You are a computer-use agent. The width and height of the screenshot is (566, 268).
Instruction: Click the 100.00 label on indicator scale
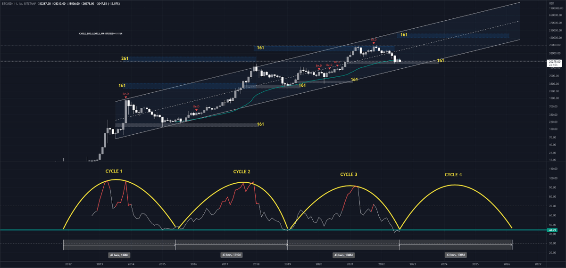tap(553, 179)
